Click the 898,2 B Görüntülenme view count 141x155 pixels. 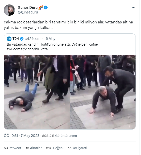click(59, 136)
